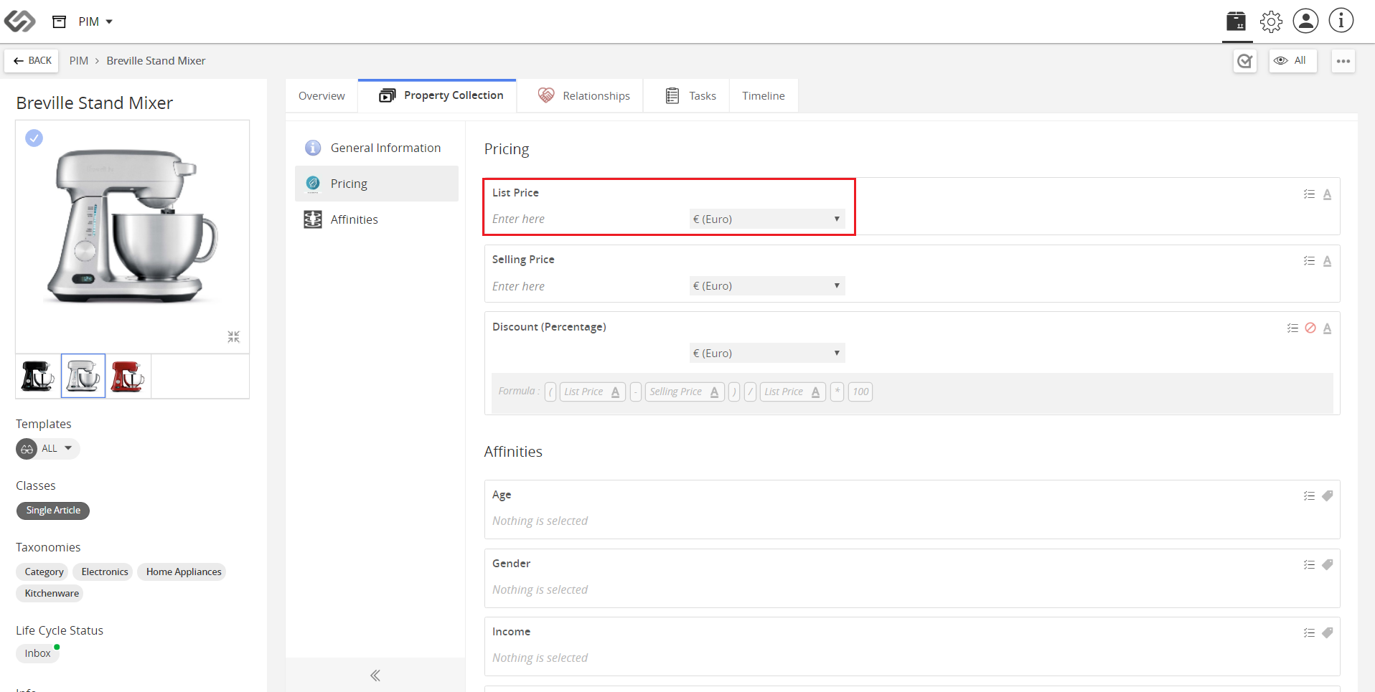
Task: Click the tag icon on the Gender row
Action: point(1327,564)
